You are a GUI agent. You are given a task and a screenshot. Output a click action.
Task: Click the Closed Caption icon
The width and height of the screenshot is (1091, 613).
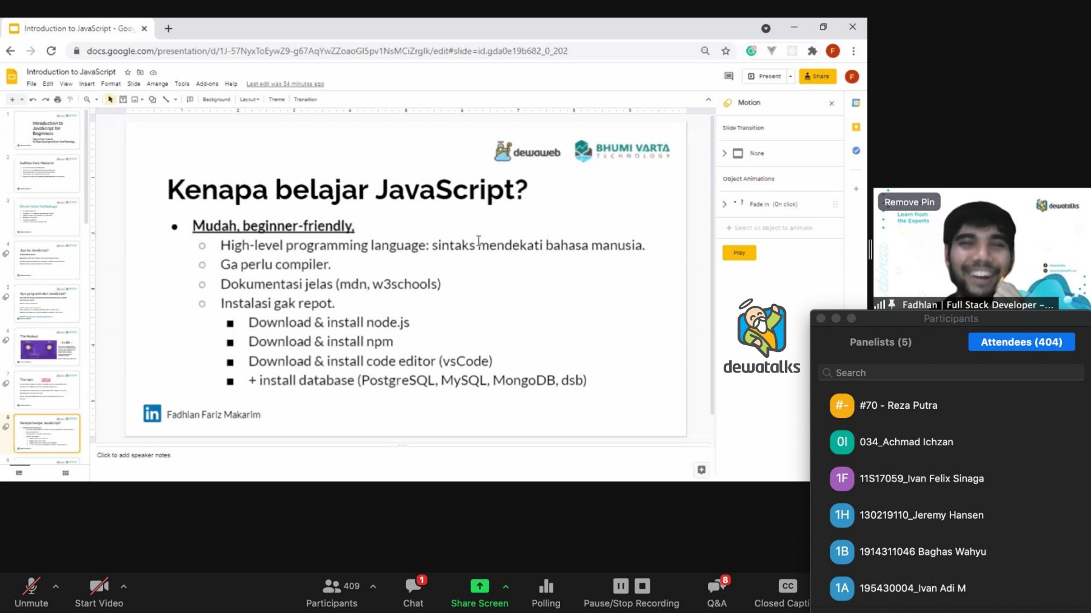pyautogui.click(x=787, y=586)
